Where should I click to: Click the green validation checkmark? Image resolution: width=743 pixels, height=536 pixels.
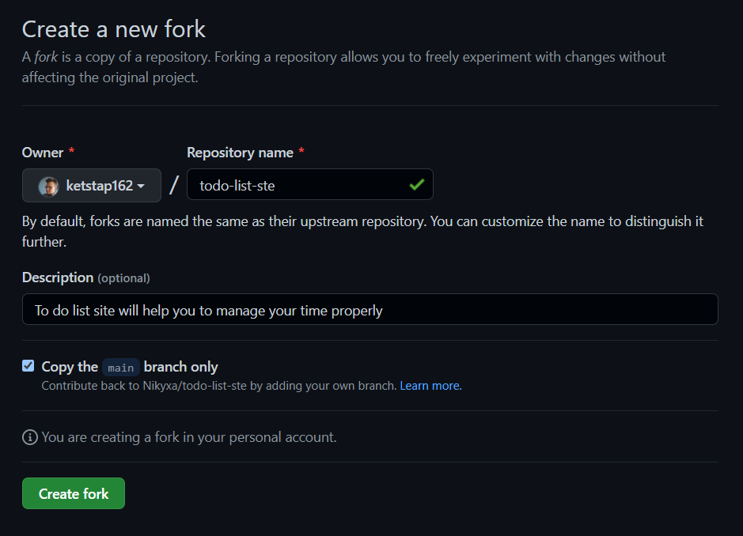click(x=417, y=184)
